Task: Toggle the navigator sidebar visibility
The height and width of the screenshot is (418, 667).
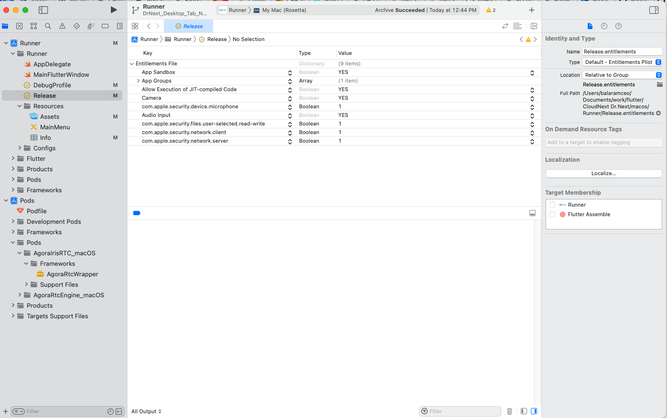Action: 43,10
